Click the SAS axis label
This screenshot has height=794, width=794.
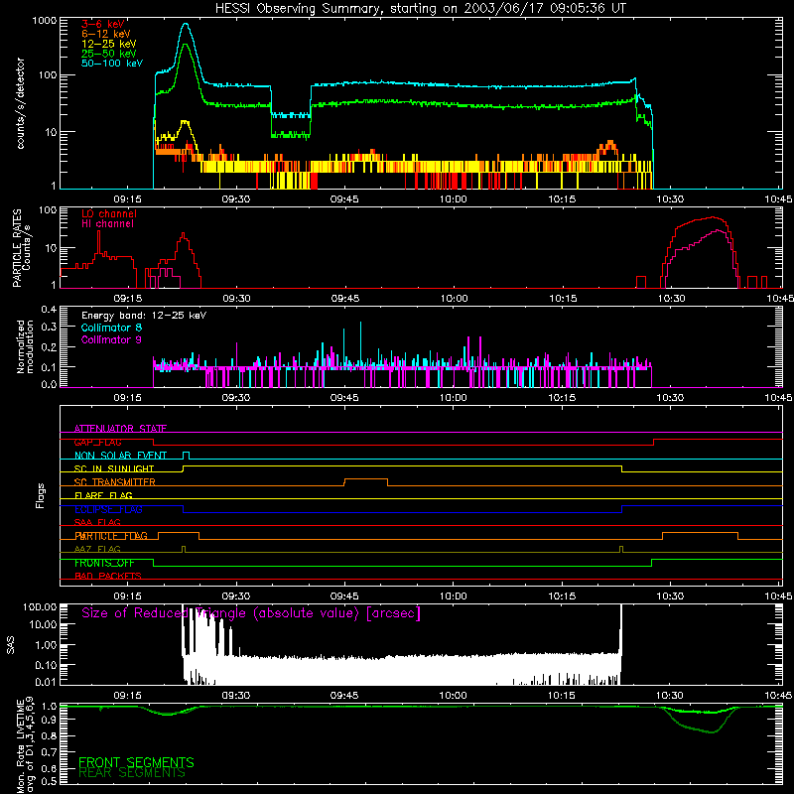click(10, 645)
